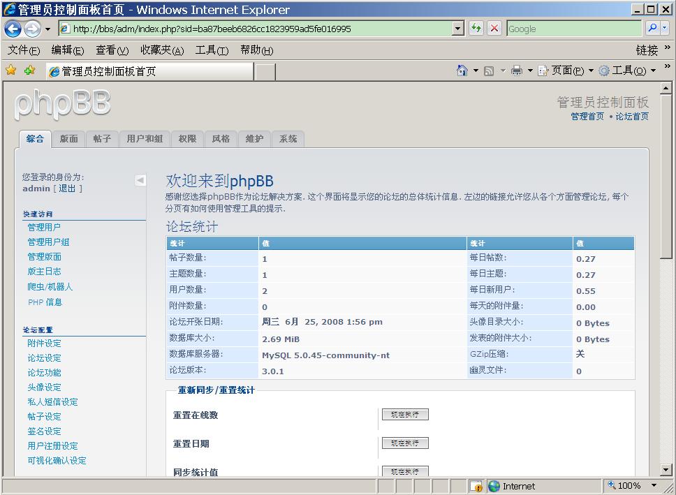Click the Add to Favorites star-plus icon
Screen dimensions: 676x495
pyautogui.click(x=30, y=71)
